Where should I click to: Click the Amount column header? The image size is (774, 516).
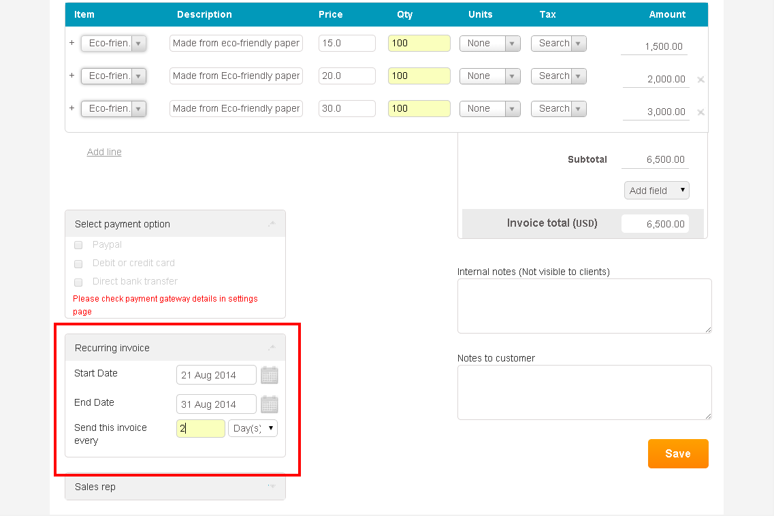coord(667,15)
